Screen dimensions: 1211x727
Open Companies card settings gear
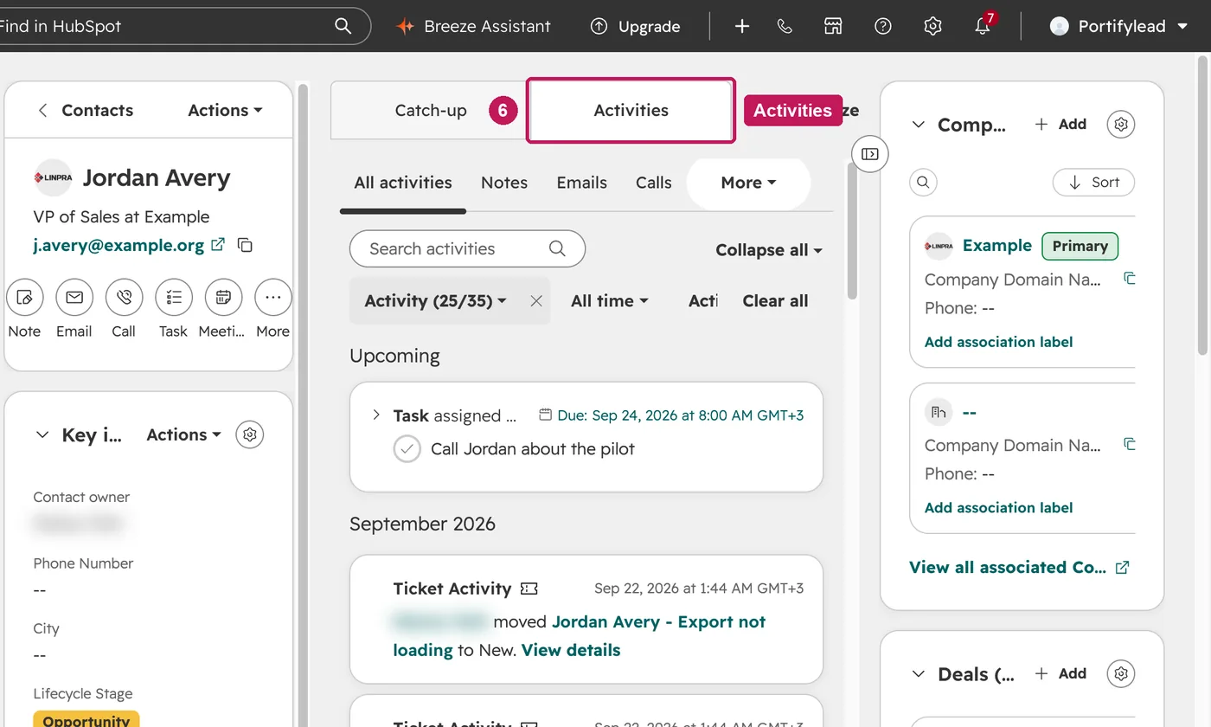click(1121, 124)
